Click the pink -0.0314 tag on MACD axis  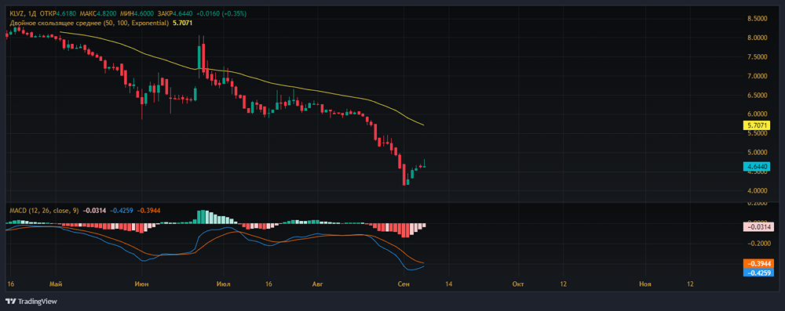tap(759, 227)
